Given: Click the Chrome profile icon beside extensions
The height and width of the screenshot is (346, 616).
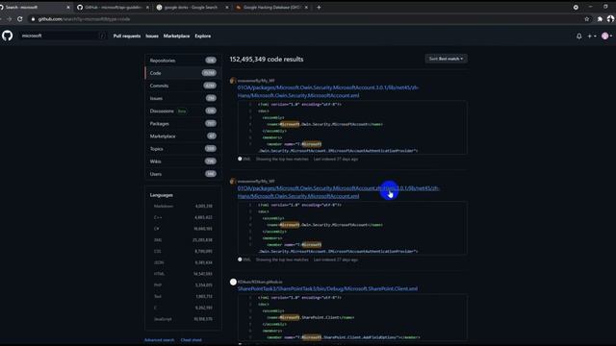Looking at the screenshot, I should [x=610, y=19].
